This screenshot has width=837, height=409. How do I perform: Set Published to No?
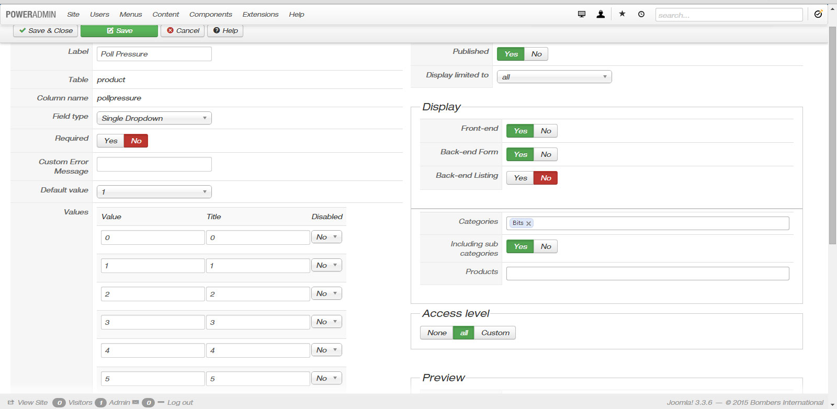click(536, 54)
